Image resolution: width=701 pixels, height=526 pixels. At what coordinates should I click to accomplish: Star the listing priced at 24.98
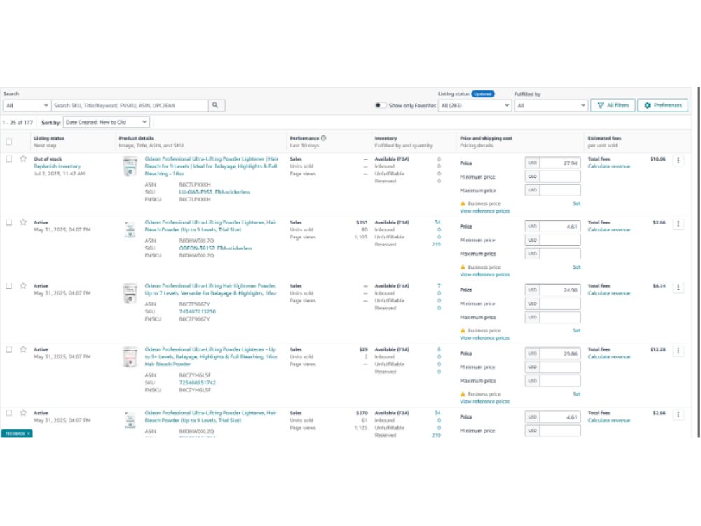click(23, 286)
